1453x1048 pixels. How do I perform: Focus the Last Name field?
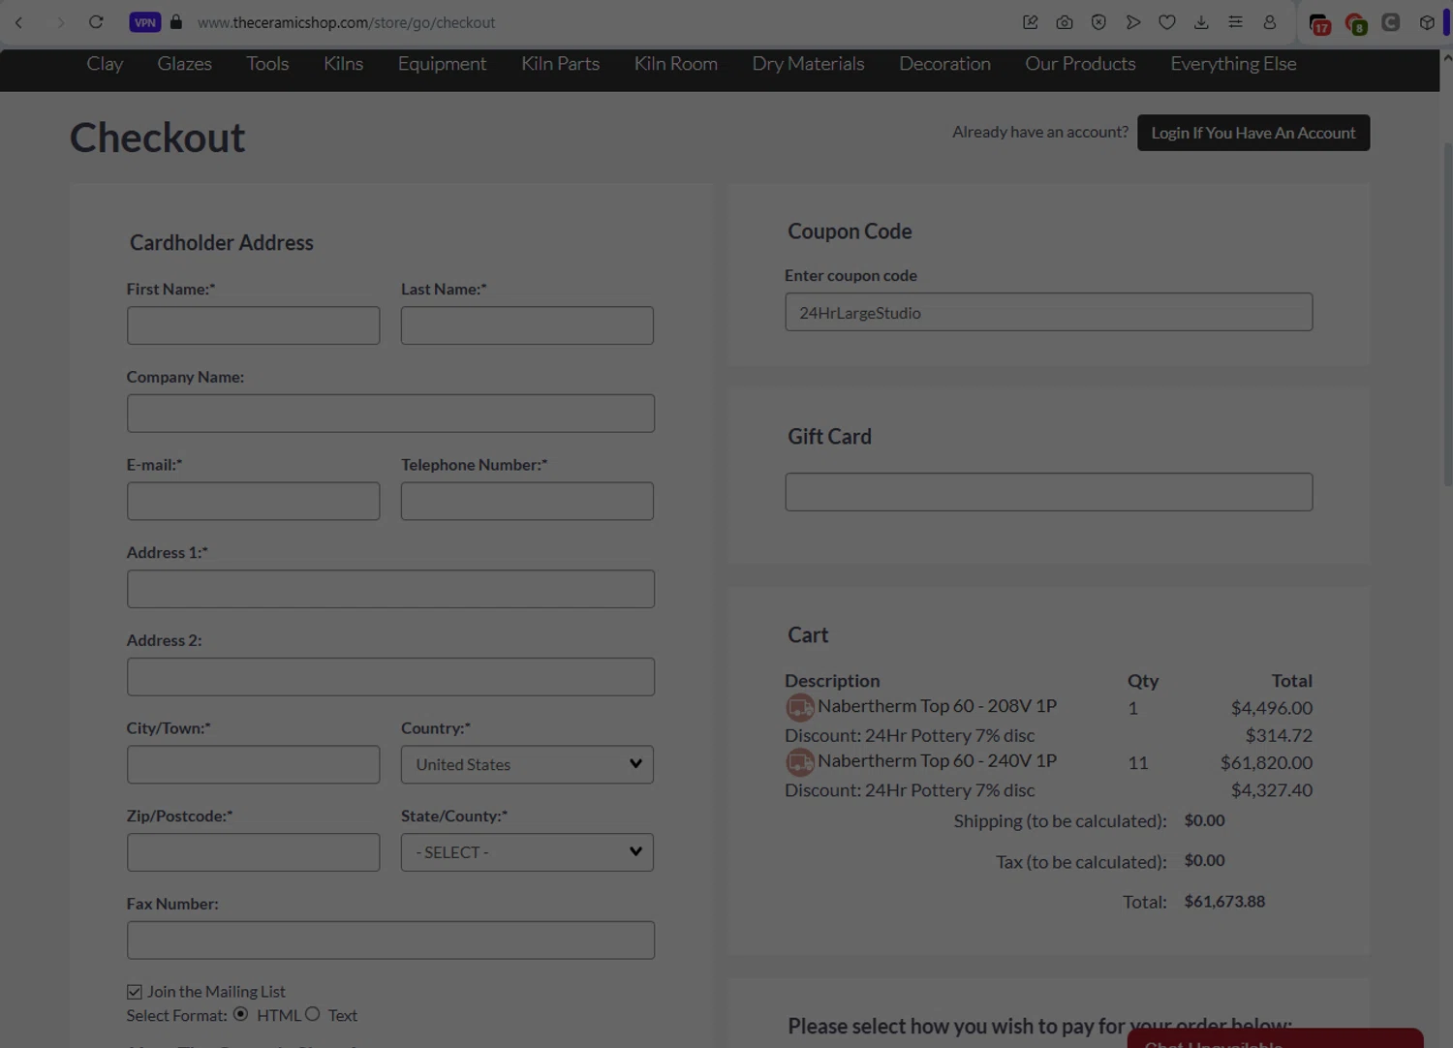point(527,325)
